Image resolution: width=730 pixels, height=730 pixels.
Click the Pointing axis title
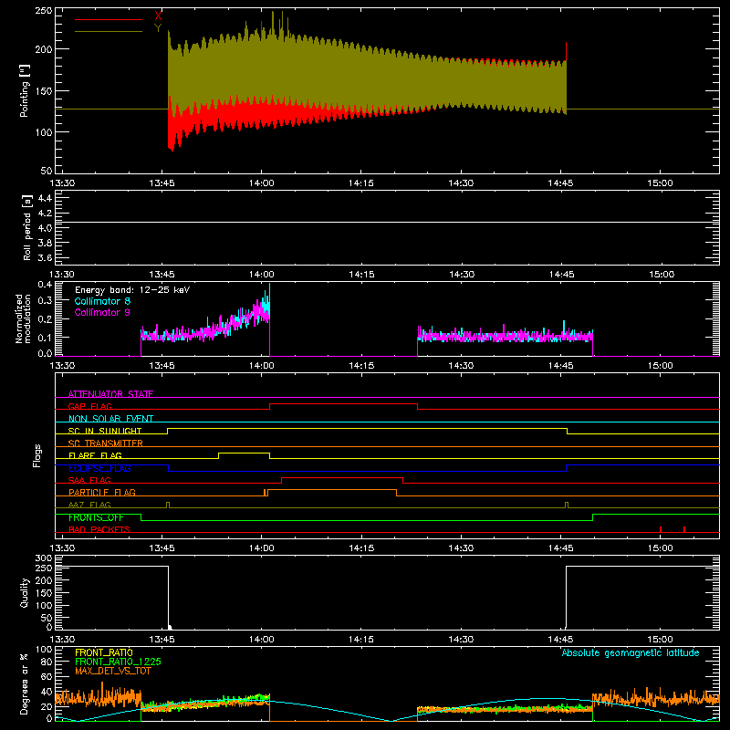click(25, 90)
